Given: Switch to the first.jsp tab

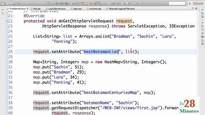Looking at the screenshot, I should coord(36,9).
